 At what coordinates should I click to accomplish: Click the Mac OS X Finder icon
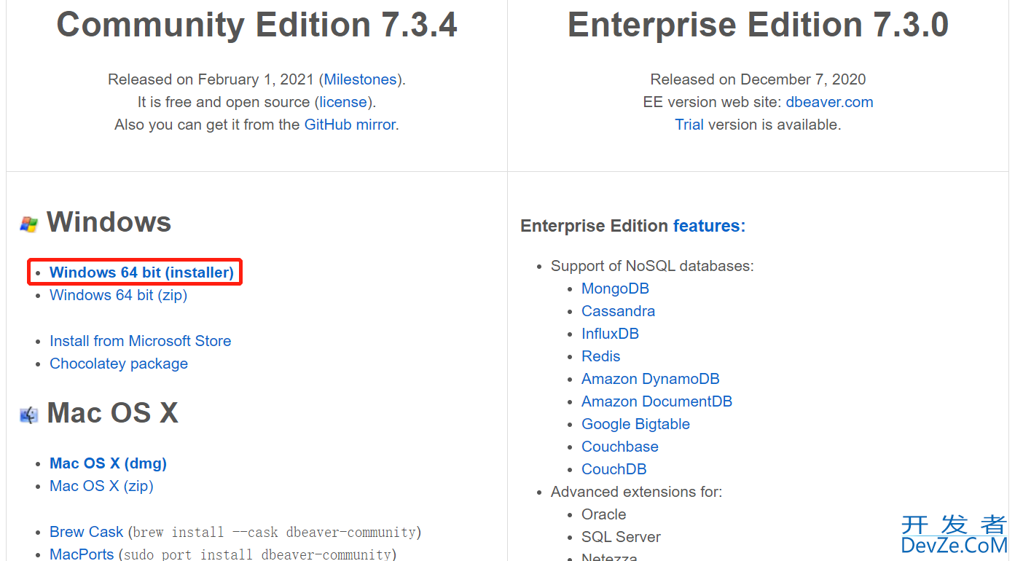pos(29,415)
